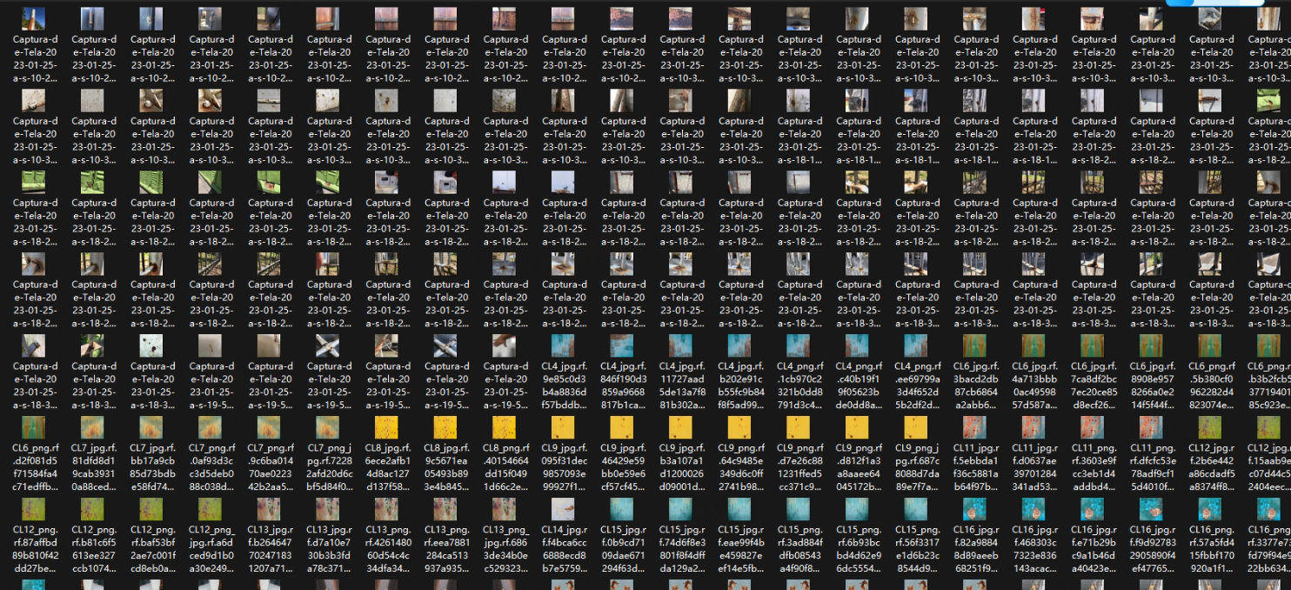1291x590 pixels.
Task: Click file name CL15_jpg.rf.eae99f4b
Action: (x=740, y=549)
